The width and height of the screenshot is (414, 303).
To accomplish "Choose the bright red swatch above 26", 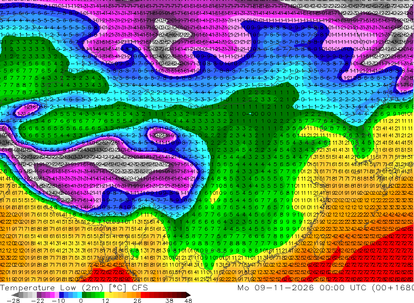I will pyautogui.click(x=143, y=295).
